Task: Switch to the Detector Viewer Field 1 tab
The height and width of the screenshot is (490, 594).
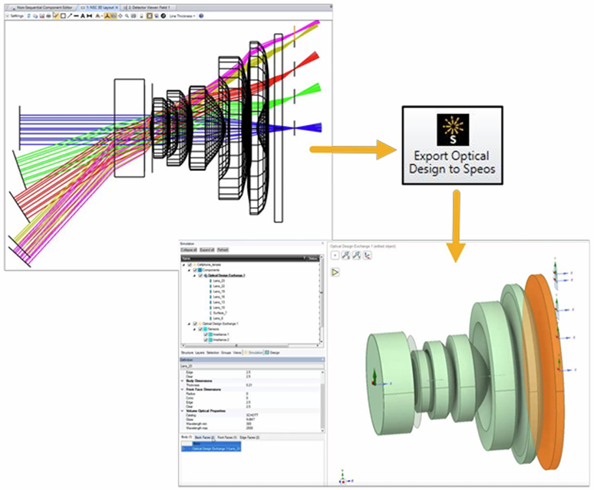Action: (149, 8)
